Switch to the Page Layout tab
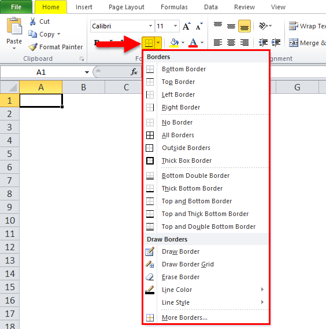 [x=127, y=7]
